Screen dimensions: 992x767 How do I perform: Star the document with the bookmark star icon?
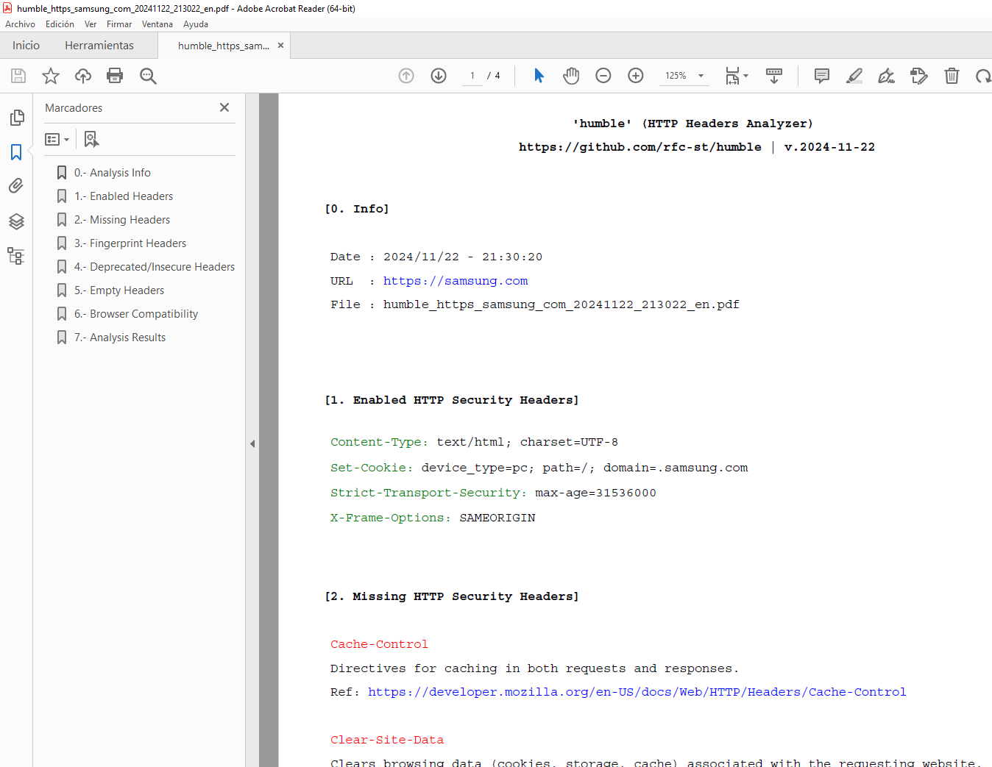point(51,76)
